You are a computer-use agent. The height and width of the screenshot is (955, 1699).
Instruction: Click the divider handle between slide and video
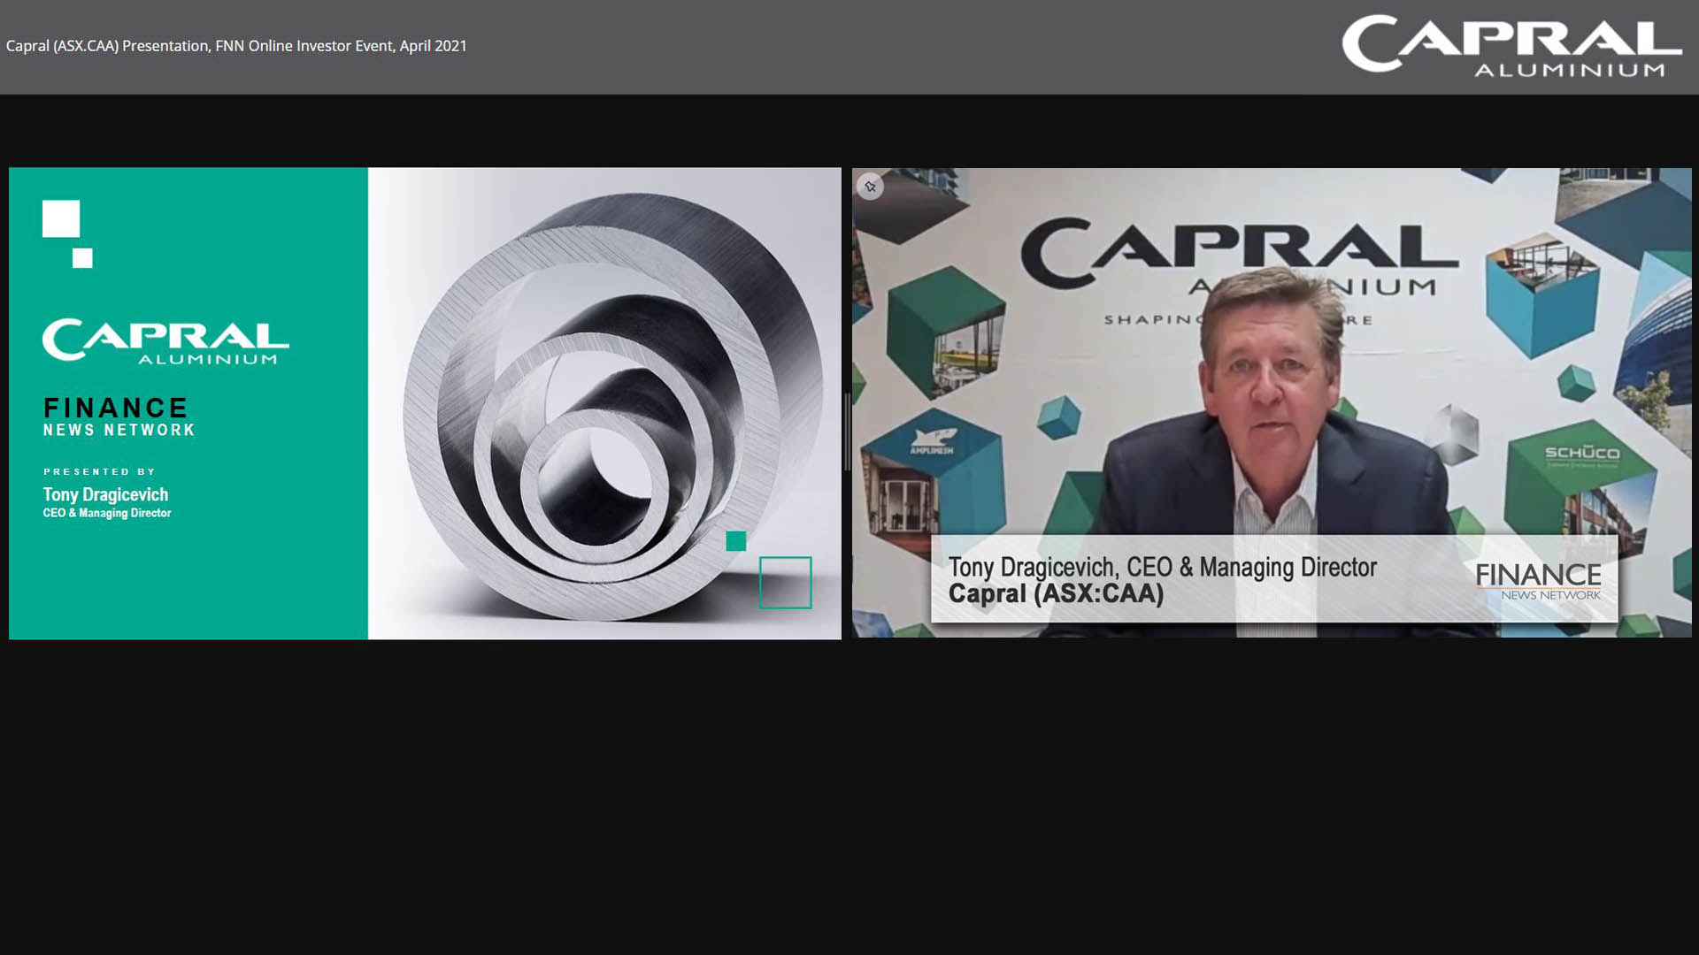(x=847, y=433)
